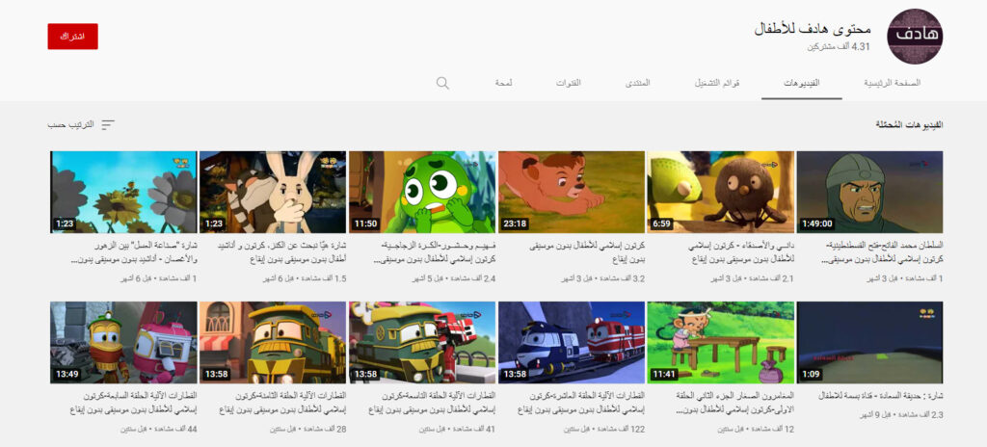The height and width of the screenshot is (447, 987).
Task: Open the 11:50 green character video thumbnail
Action: pos(422,192)
